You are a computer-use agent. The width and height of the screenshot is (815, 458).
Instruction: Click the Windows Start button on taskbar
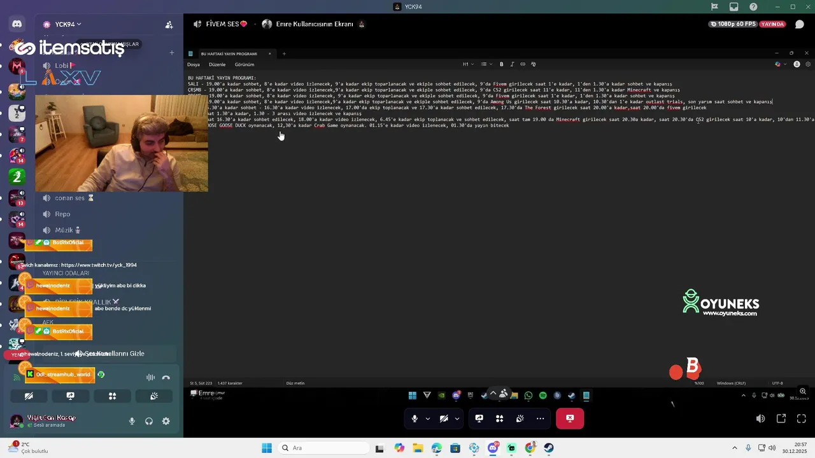tap(266, 448)
